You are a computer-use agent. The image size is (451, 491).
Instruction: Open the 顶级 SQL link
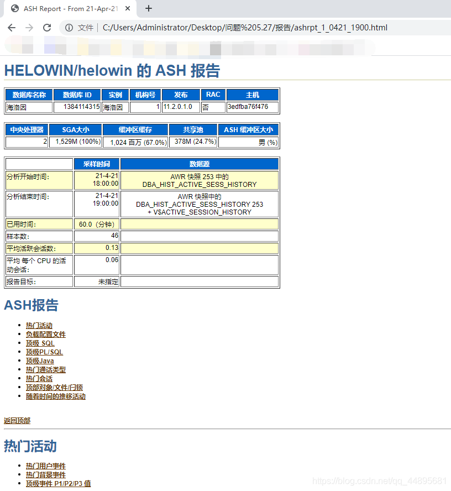click(40, 343)
